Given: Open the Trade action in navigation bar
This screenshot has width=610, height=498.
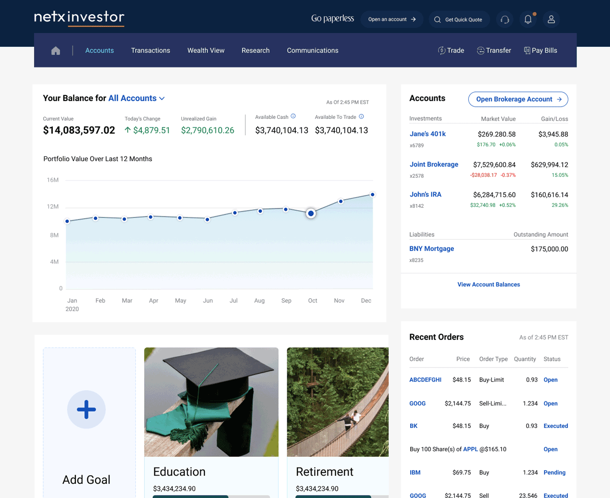Looking at the screenshot, I should tap(451, 50).
